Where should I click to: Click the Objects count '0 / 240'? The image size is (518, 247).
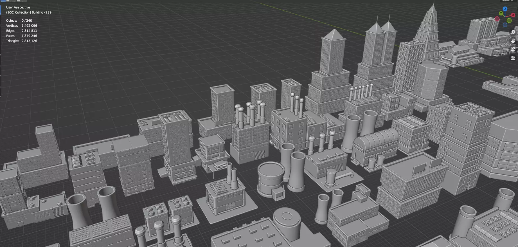(27, 21)
